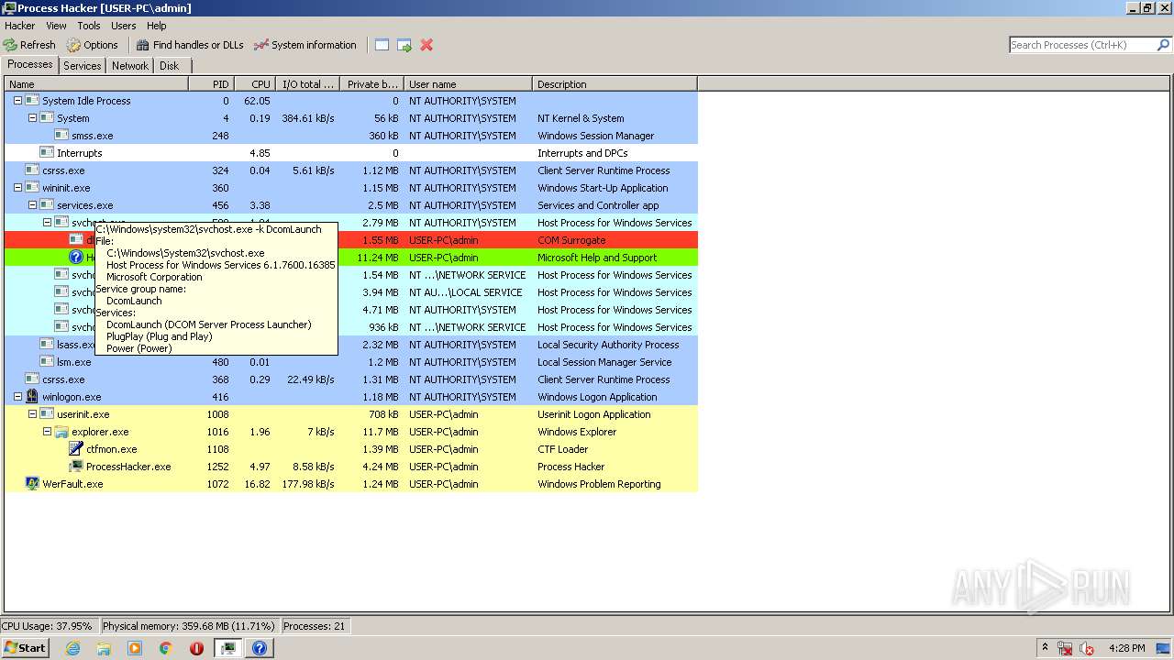Sort by the Private bytes column header
1174x660 pixels.
pyautogui.click(x=371, y=84)
